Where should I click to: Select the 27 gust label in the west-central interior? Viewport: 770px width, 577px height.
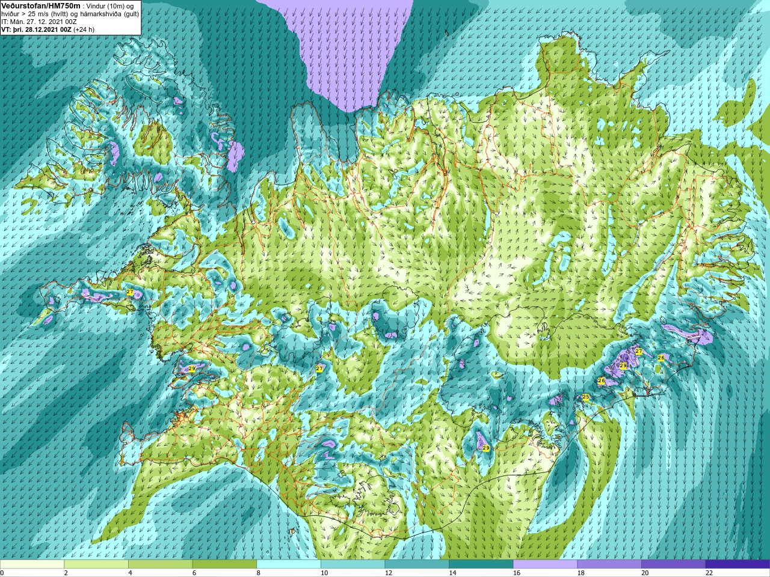pos(319,368)
